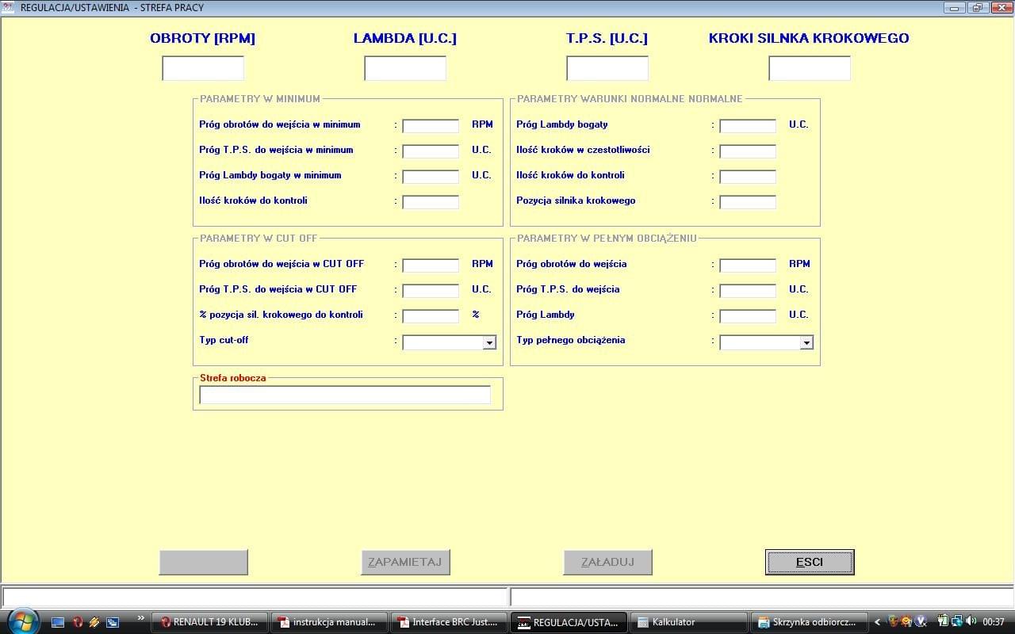This screenshot has width=1015, height=634.
Task: Show hidden tray icons with the arrow
Action: coord(877,622)
